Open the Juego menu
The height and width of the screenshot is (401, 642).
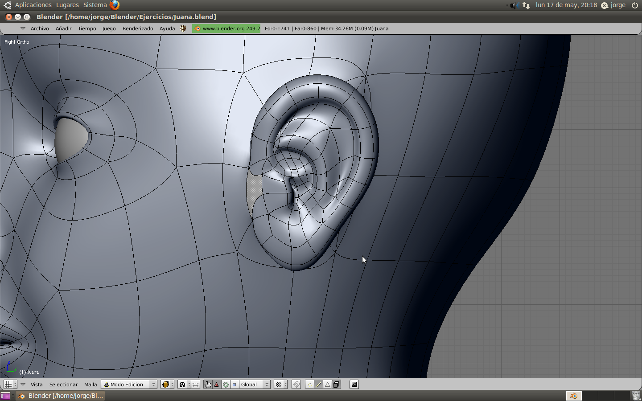pyautogui.click(x=109, y=29)
